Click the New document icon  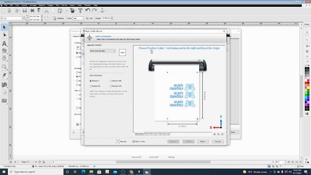click(x=3, y=11)
